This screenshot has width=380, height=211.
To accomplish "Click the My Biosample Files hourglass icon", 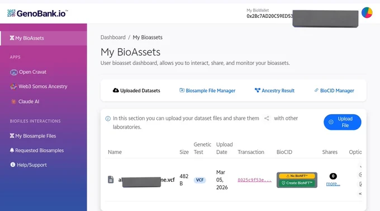I will pos(12,135).
